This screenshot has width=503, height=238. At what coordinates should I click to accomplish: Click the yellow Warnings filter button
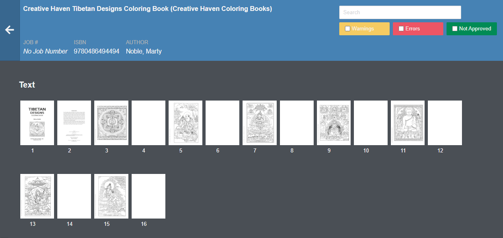click(364, 29)
